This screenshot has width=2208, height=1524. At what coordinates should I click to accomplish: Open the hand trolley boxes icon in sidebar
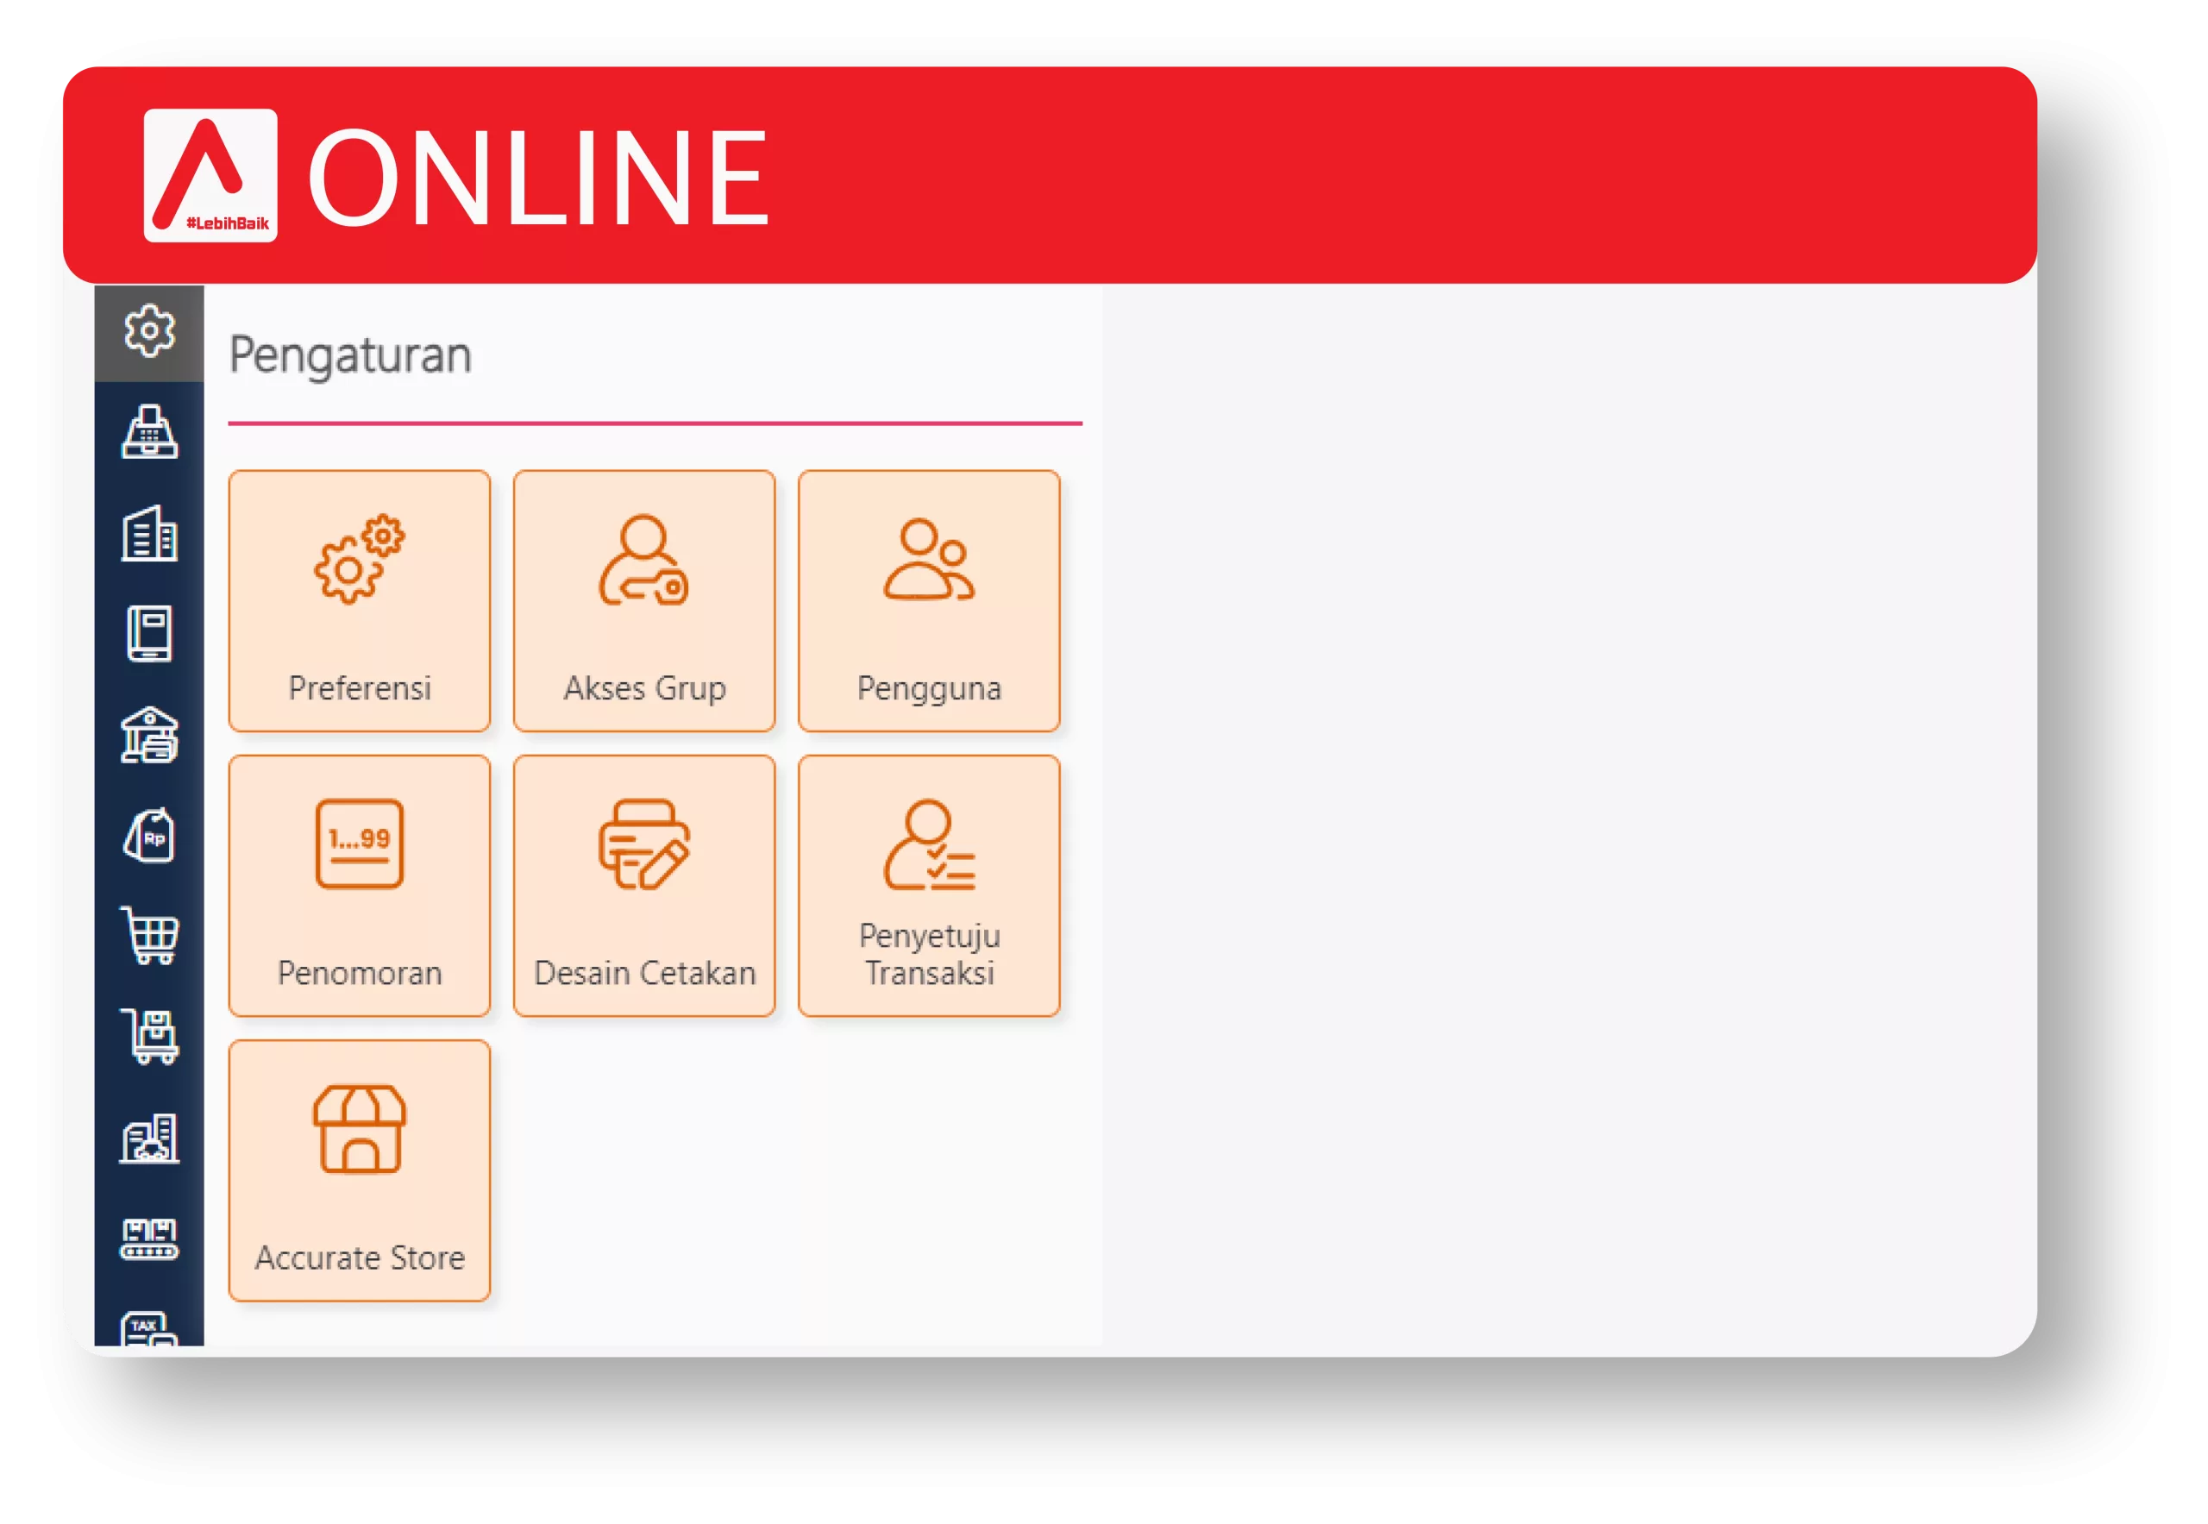(x=149, y=1037)
